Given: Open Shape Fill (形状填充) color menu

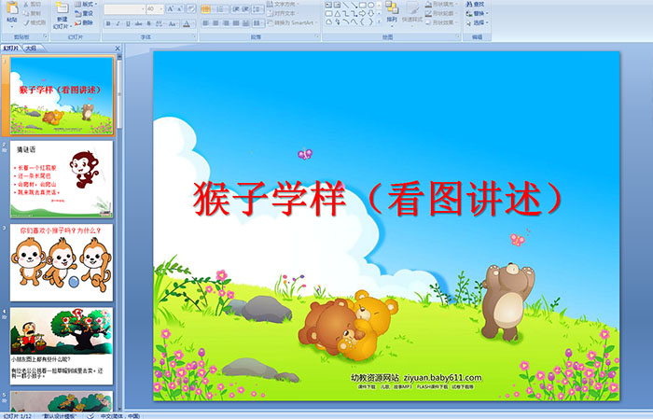Looking at the screenshot, I should coord(441,4).
